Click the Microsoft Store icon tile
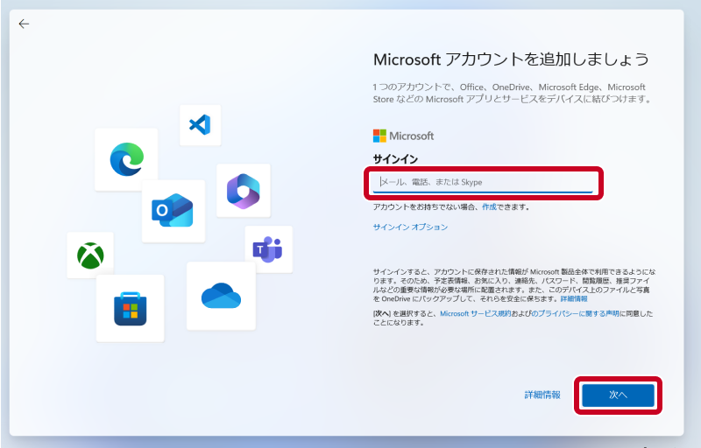 coord(130,308)
